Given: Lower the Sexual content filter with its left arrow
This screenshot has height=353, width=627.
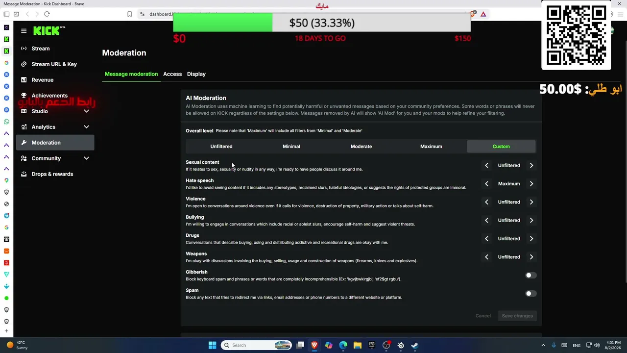Looking at the screenshot, I should 486,165.
